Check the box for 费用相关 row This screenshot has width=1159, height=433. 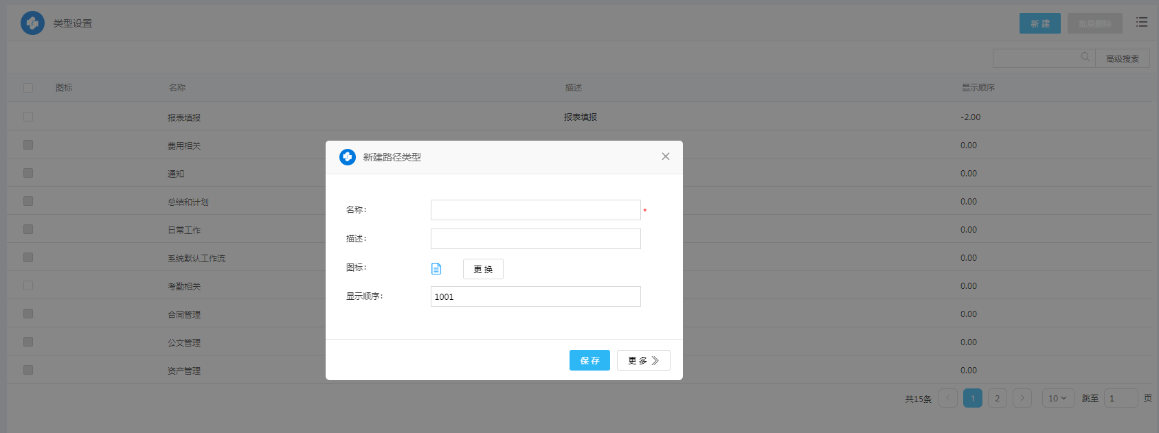(28, 145)
